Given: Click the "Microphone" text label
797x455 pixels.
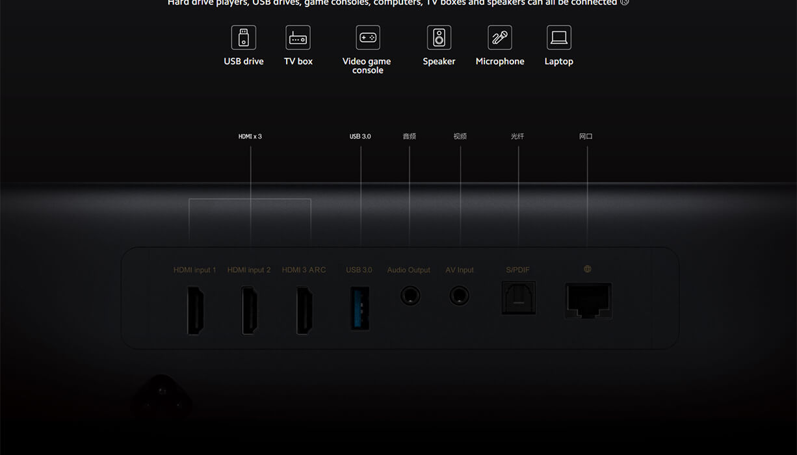Looking at the screenshot, I should click(x=500, y=61).
